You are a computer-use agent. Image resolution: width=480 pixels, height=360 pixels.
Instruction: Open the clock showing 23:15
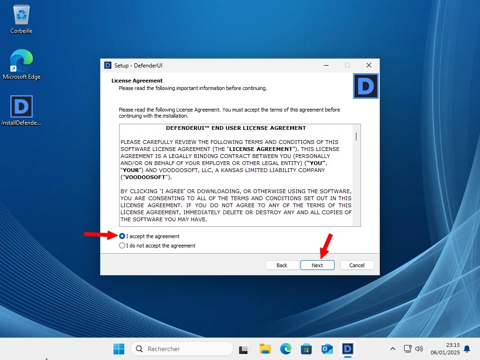click(445, 349)
